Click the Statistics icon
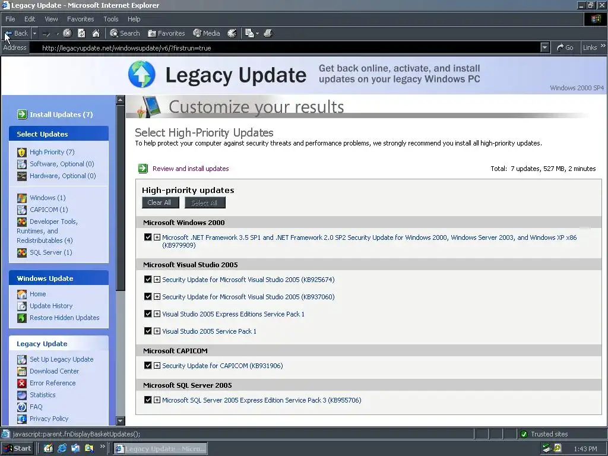608x456 pixels. [x=22, y=395]
